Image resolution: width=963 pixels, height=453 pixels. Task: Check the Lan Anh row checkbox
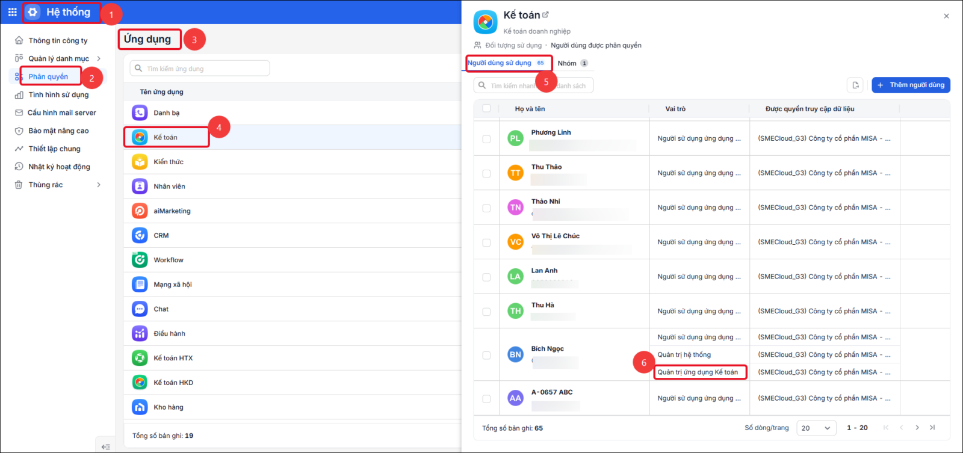point(486,277)
